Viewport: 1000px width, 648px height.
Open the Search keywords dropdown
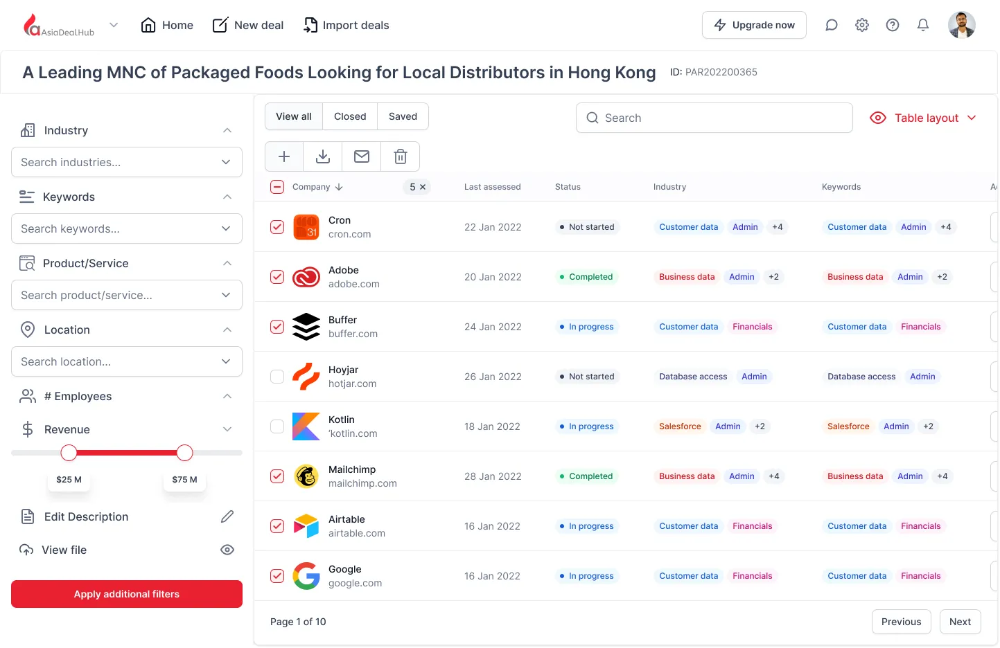pyautogui.click(x=127, y=228)
